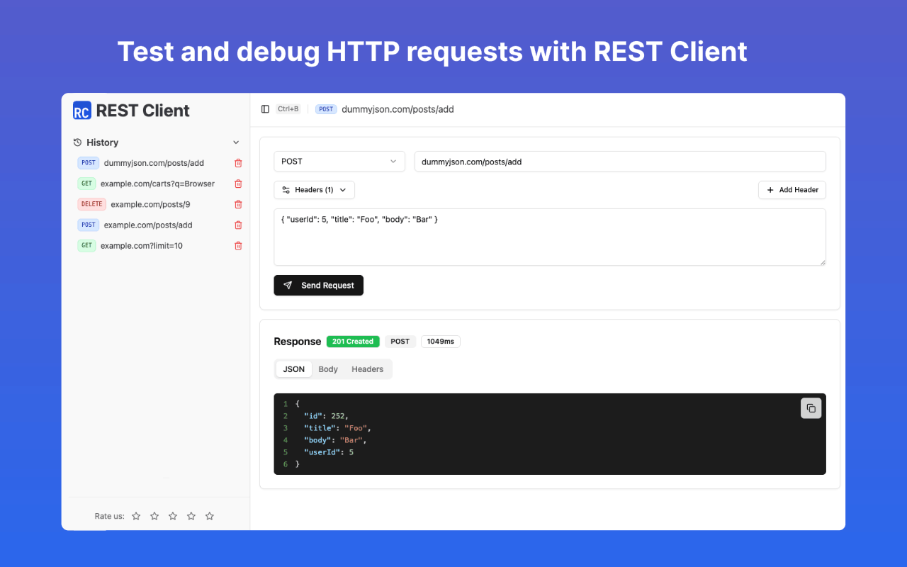Open the POST method dropdown
The height and width of the screenshot is (567, 907).
coord(339,161)
